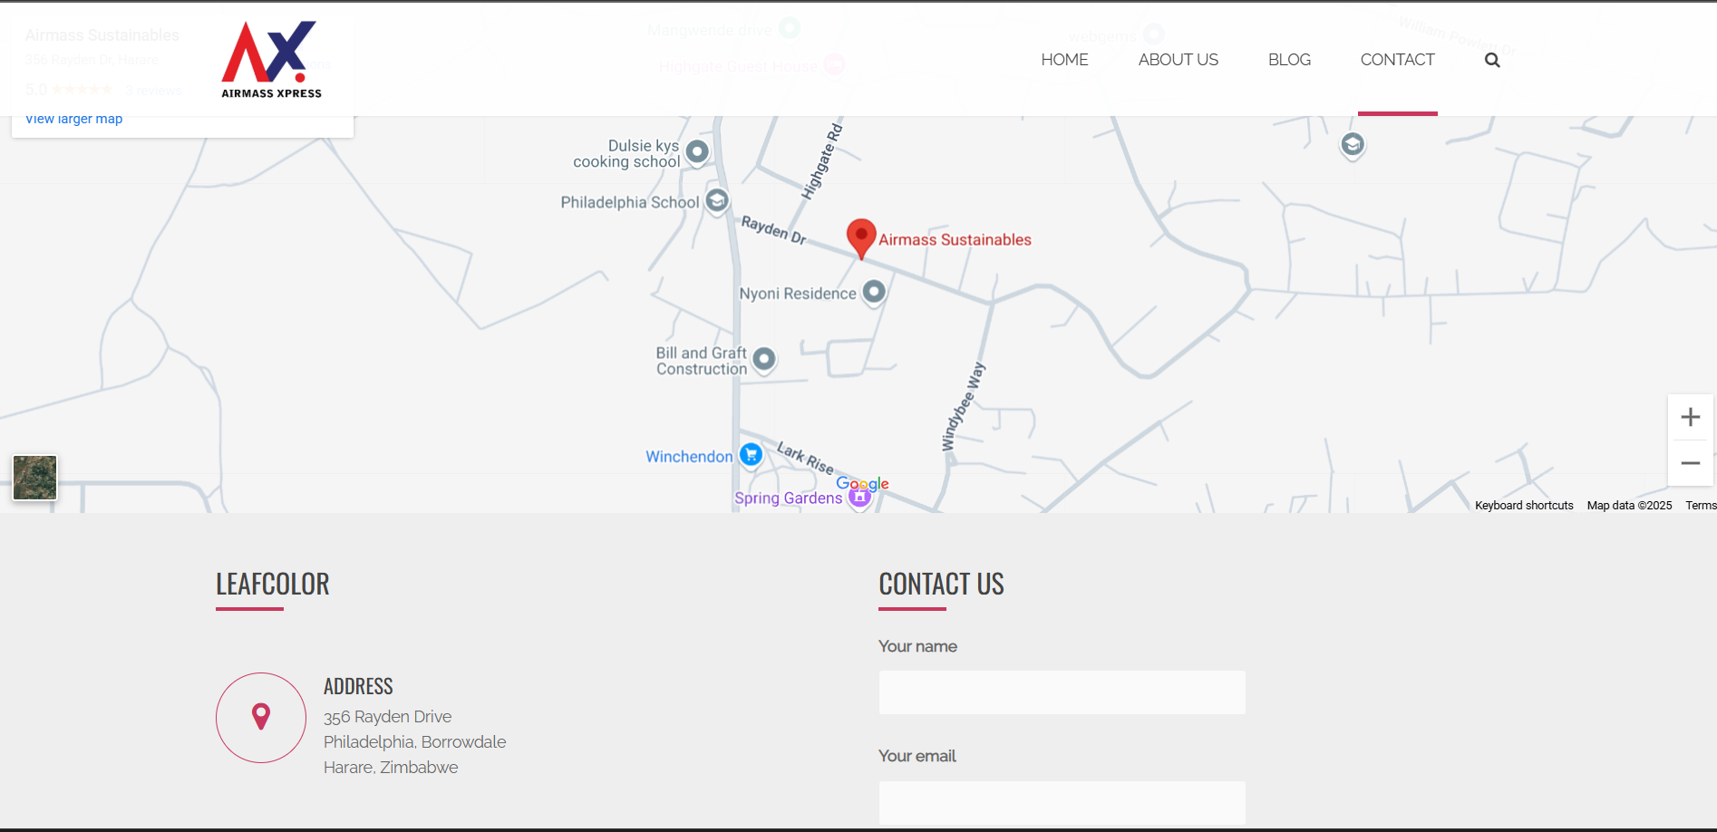The image size is (1717, 832).
Task: Click the search magnifier icon in header
Action: coord(1491,60)
